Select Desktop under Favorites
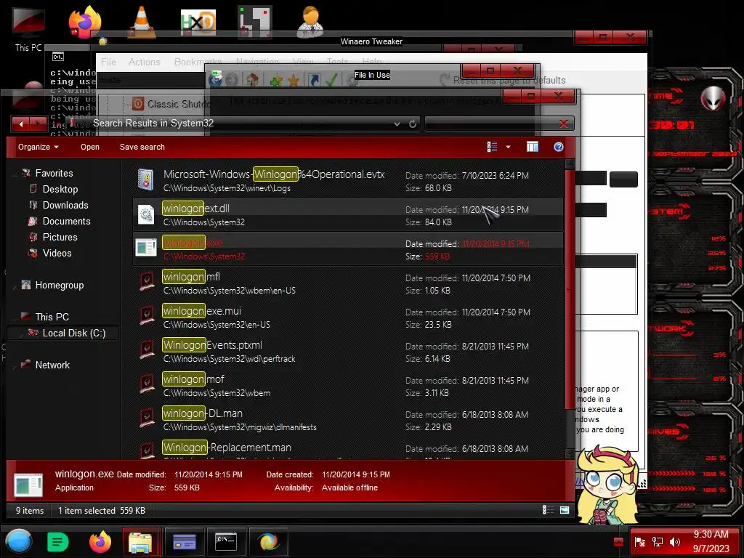Viewport: 744px width, 558px height. [x=60, y=190]
